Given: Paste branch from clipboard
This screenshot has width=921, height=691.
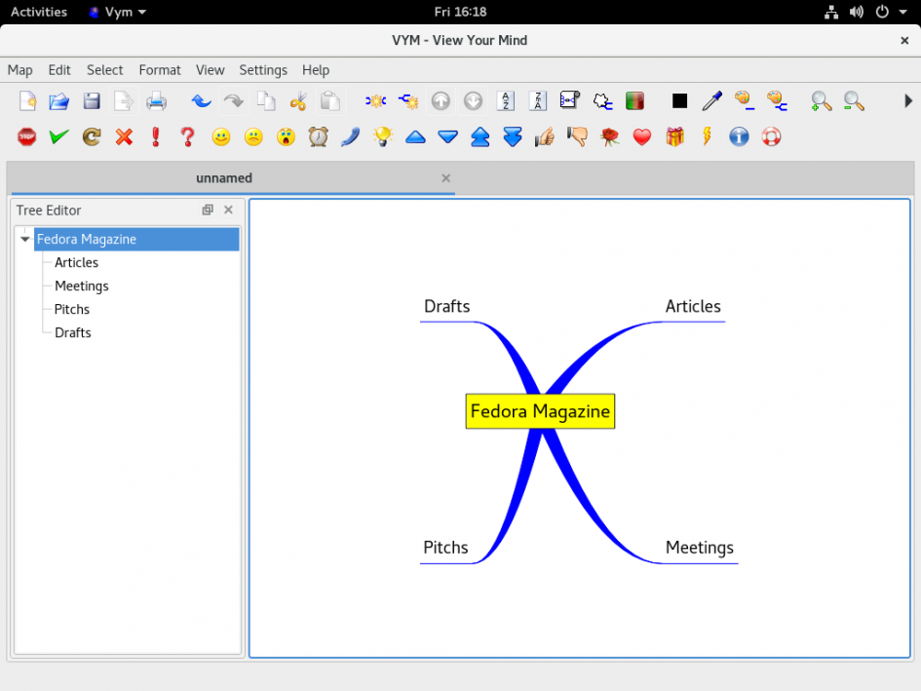Looking at the screenshot, I should 331,101.
